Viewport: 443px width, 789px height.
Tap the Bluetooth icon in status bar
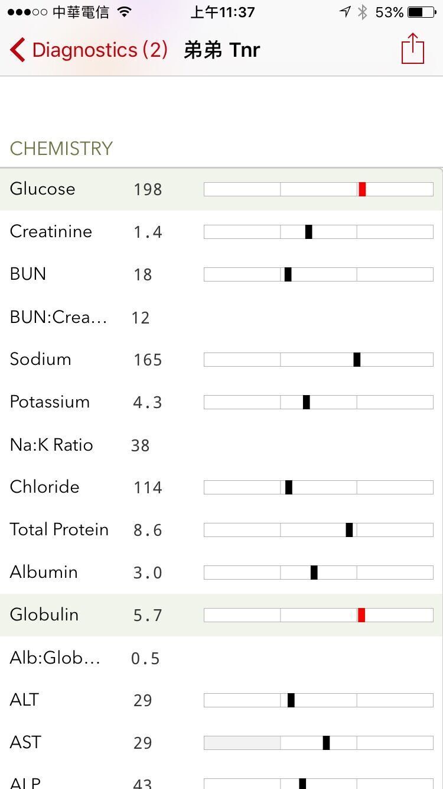pyautogui.click(x=363, y=12)
